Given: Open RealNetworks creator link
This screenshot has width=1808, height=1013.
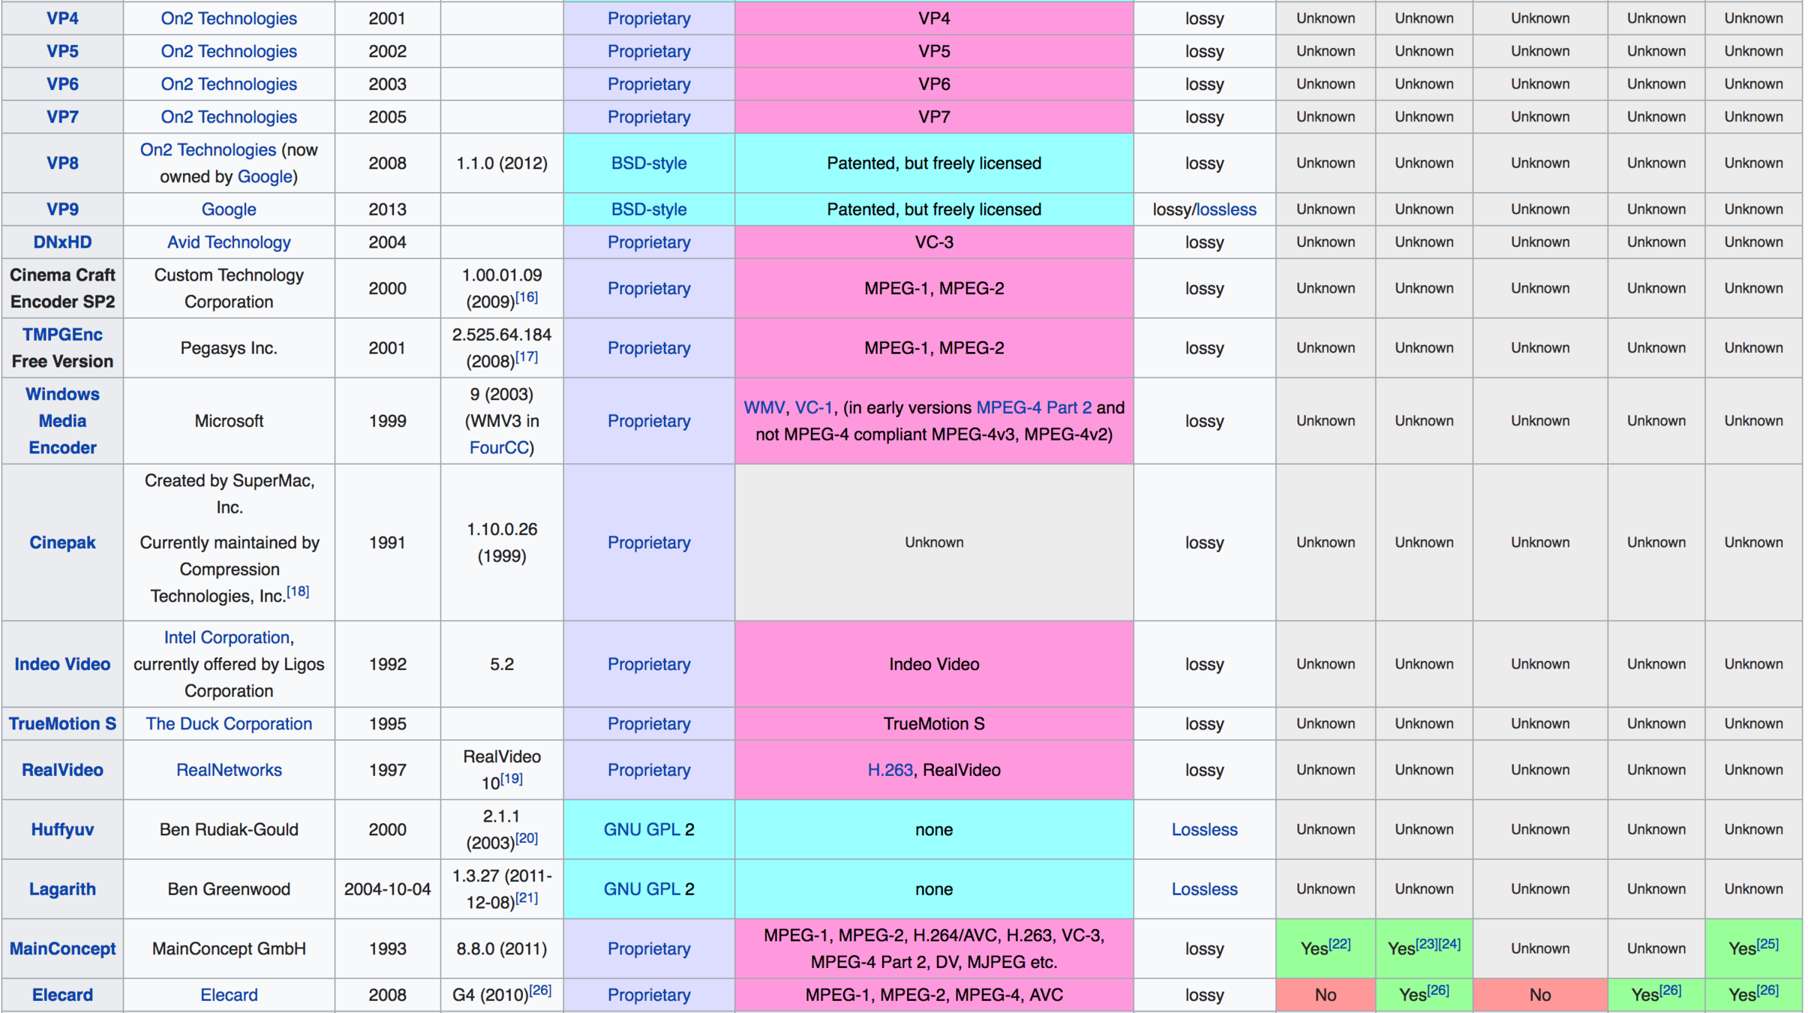Looking at the screenshot, I should pos(229,770).
